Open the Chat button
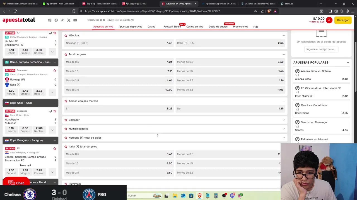 point(16,182)
